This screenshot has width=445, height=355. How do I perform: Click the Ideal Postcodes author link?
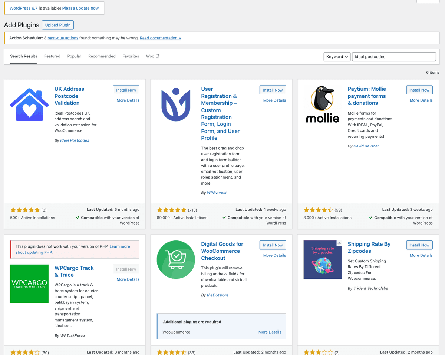click(x=75, y=140)
